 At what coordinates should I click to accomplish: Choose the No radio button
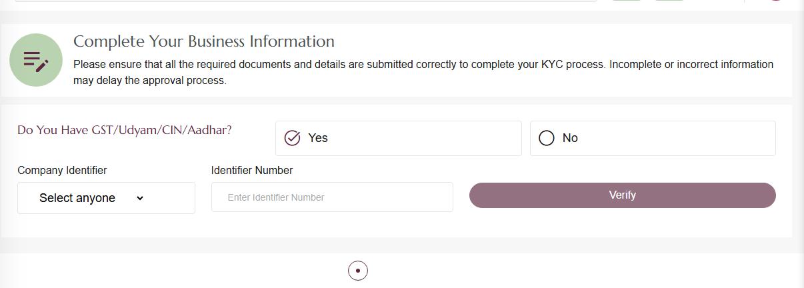[653, 138]
